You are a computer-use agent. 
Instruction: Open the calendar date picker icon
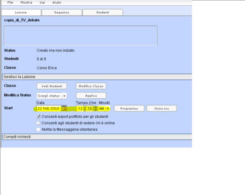[x=64, y=109]
